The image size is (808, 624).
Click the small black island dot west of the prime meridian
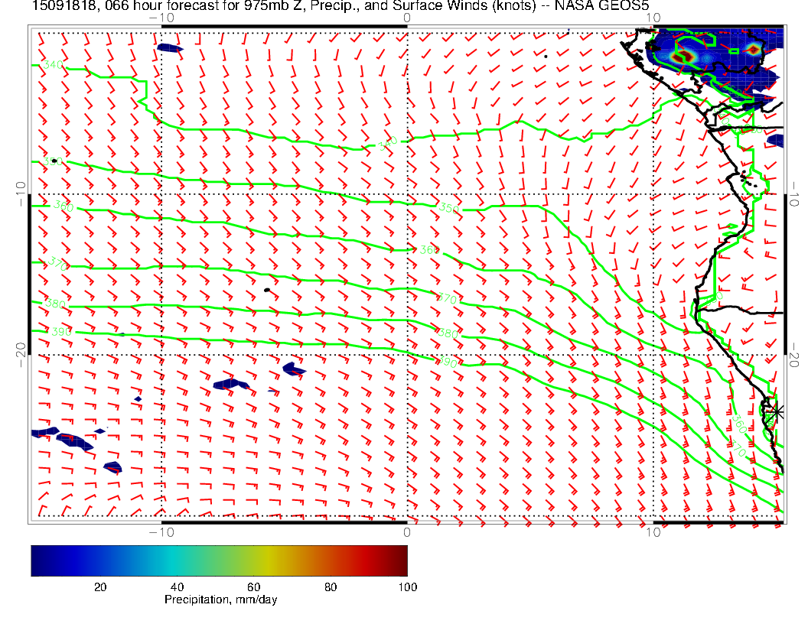(x=267, y=290)
